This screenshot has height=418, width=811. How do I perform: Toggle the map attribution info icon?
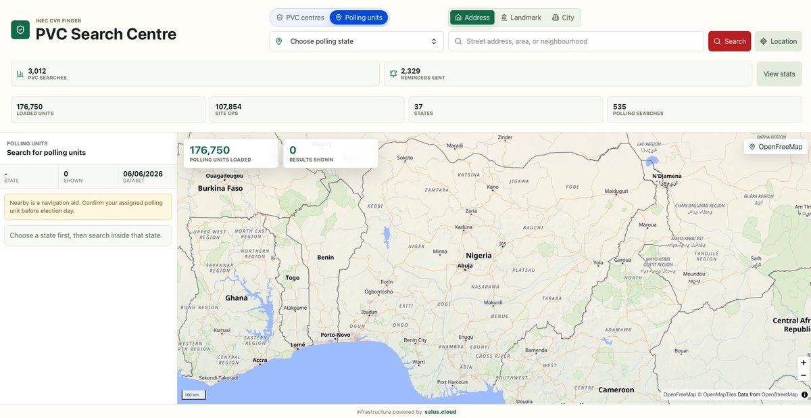(804, 394)
